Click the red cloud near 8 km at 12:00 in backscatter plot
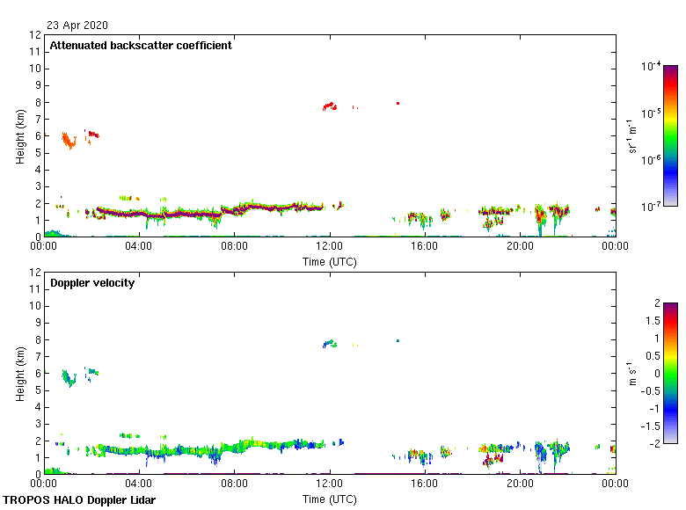686x510 pixels. (x=330, y=106)
